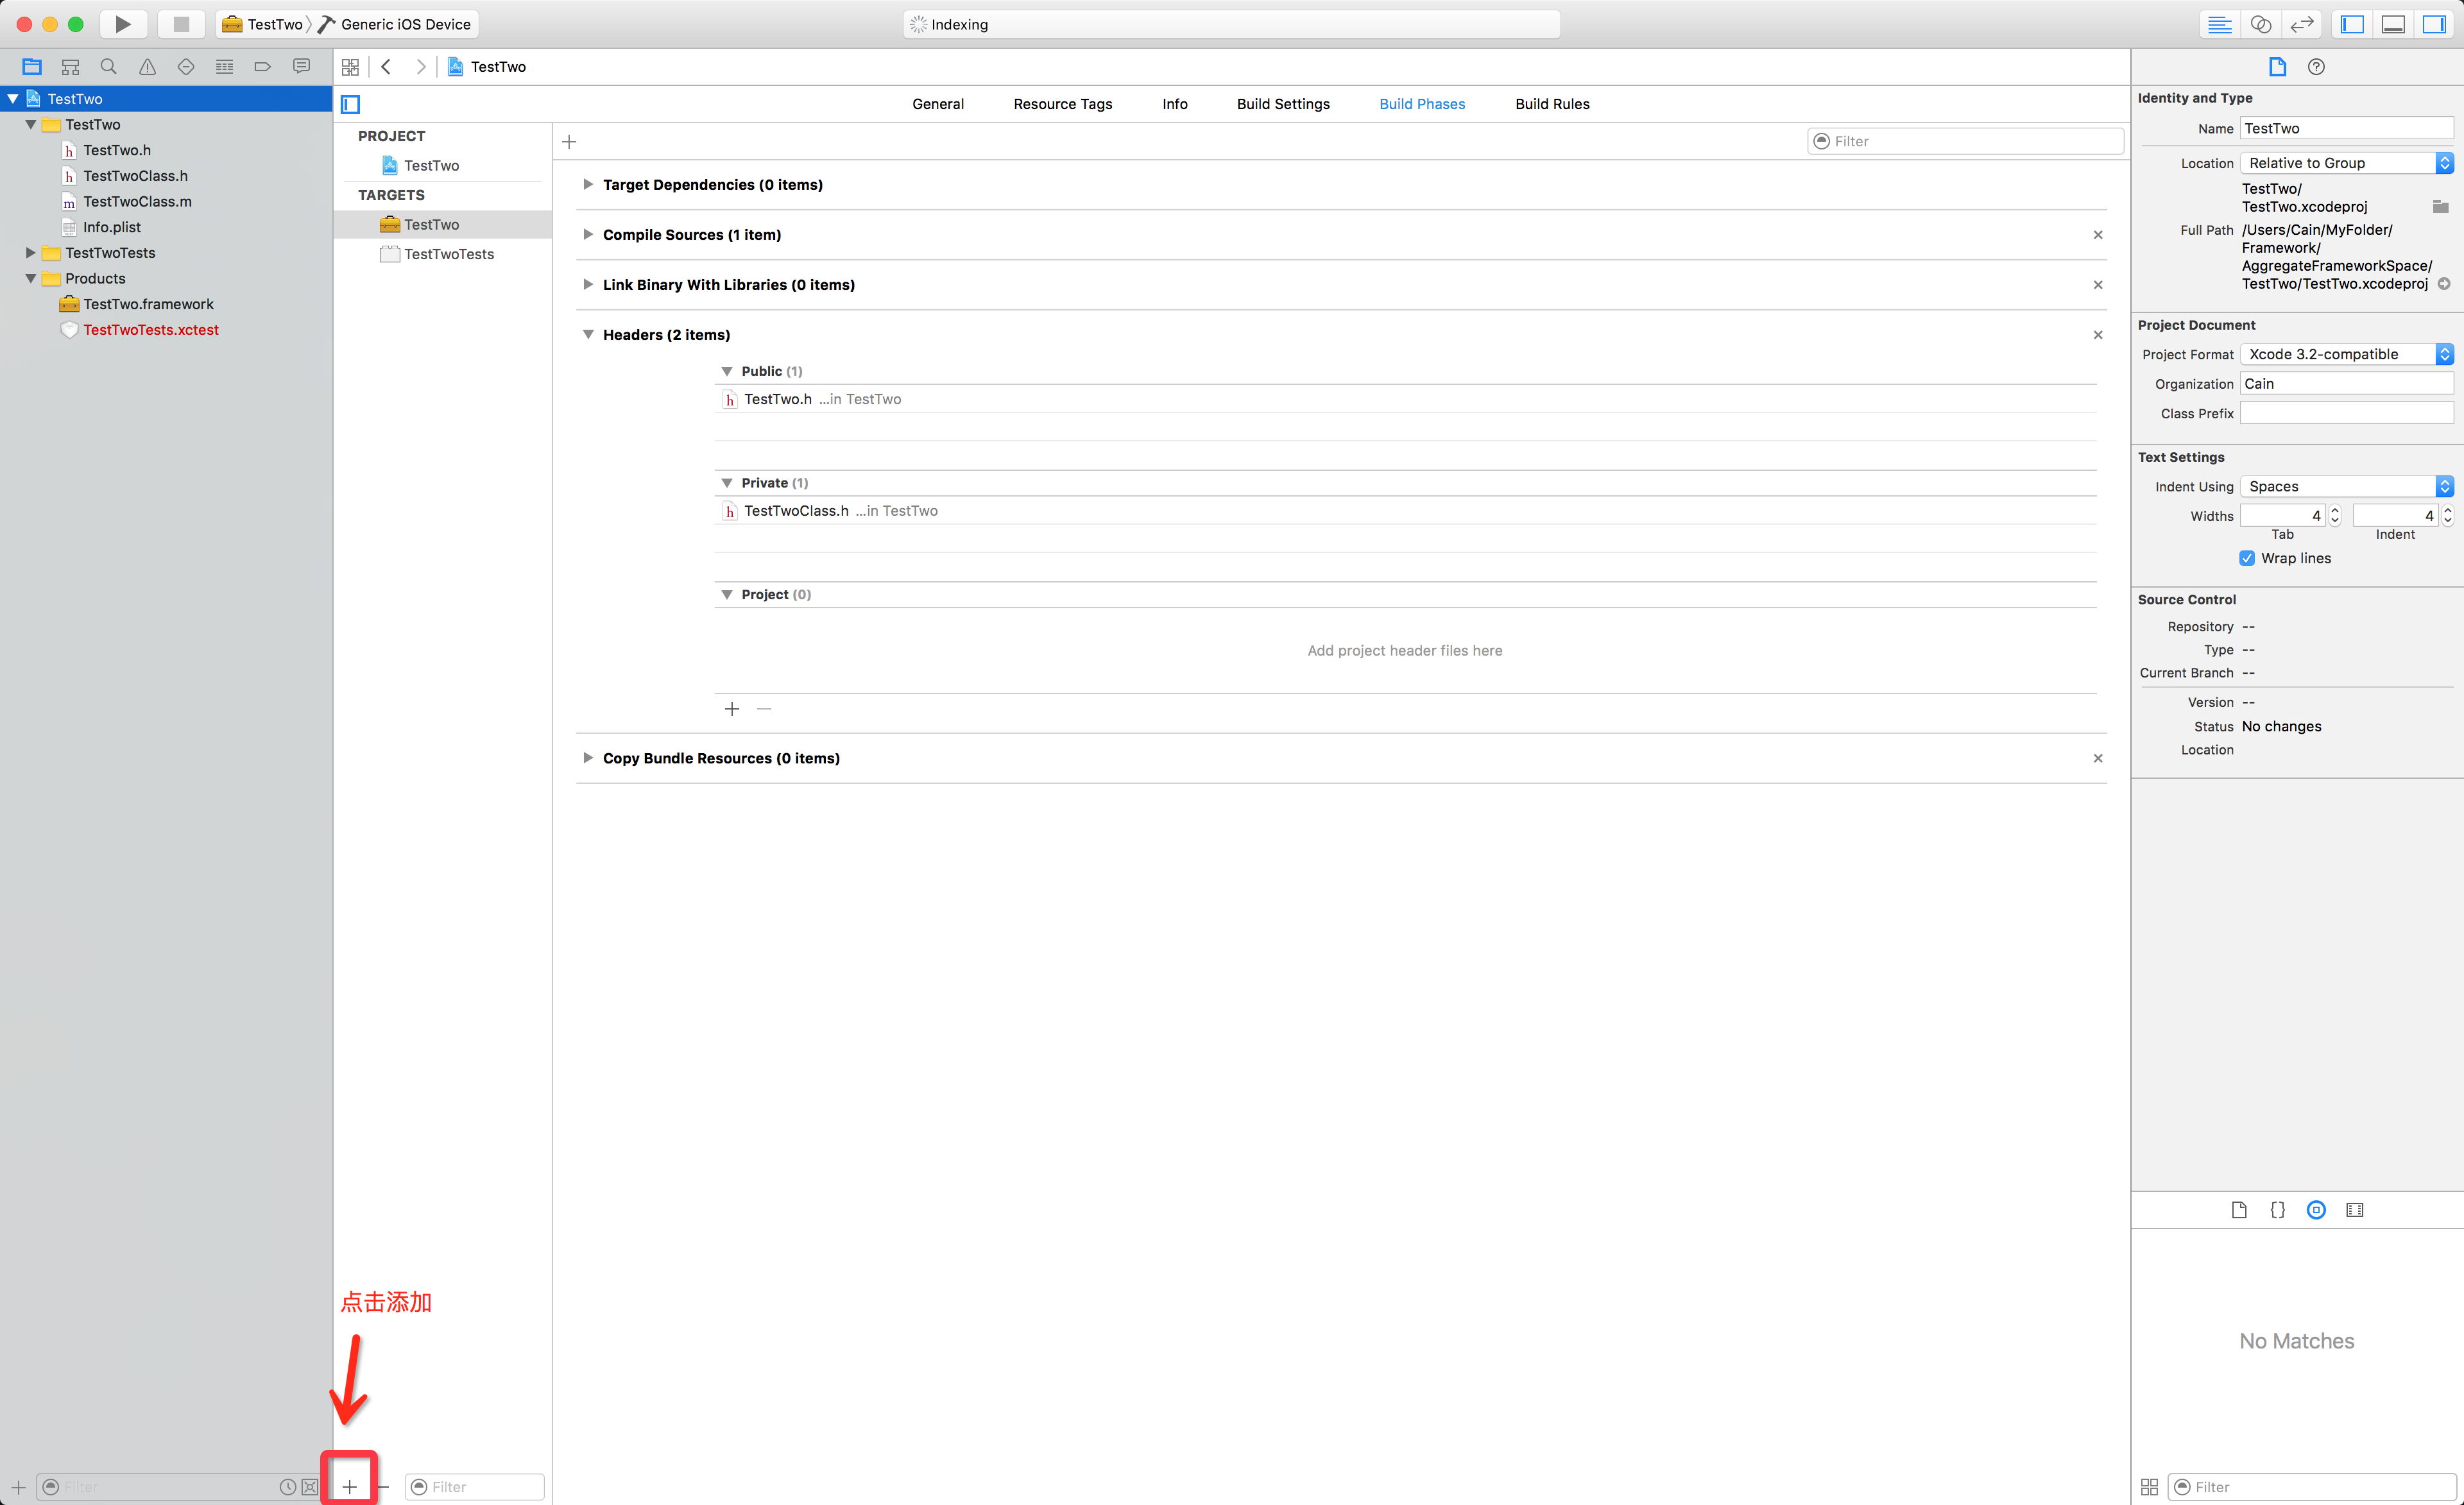The height and width of the screenshot is (1505, 2464).
Task: Hide the right utilities panel toggle
Action: pyautogui.click(x=2434, y=24)
